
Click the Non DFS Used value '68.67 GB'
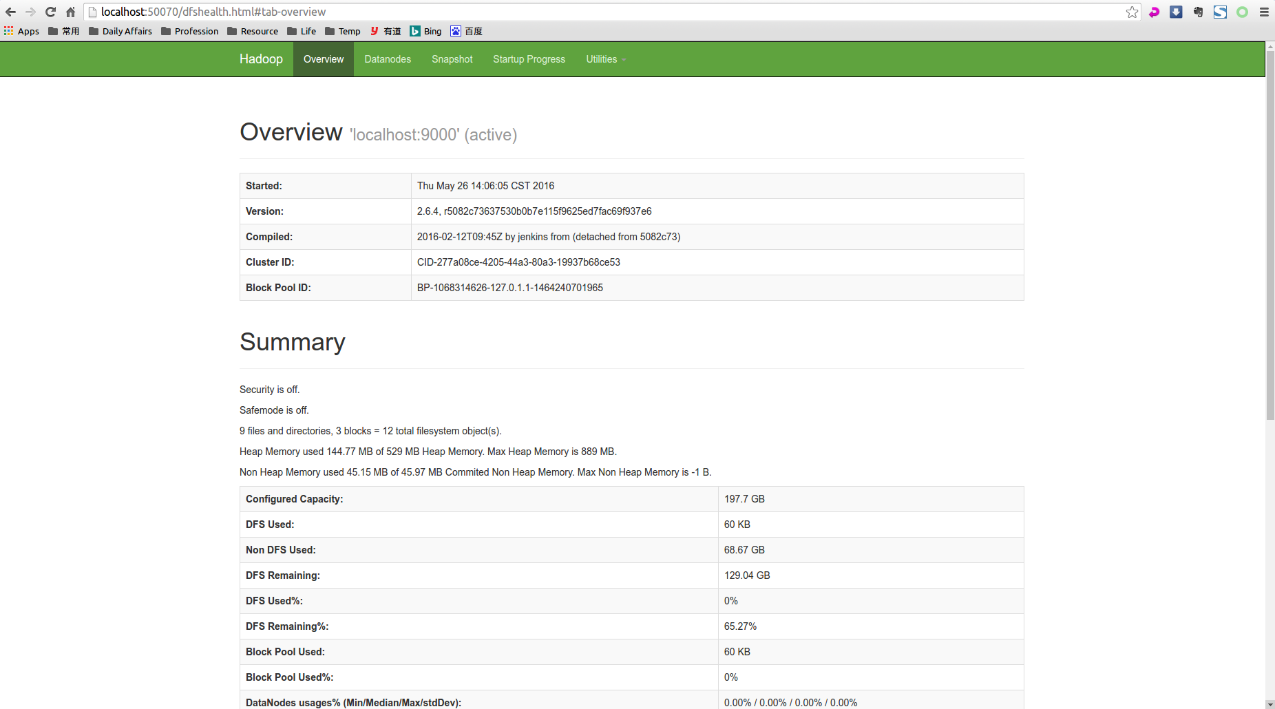[744, 550]
